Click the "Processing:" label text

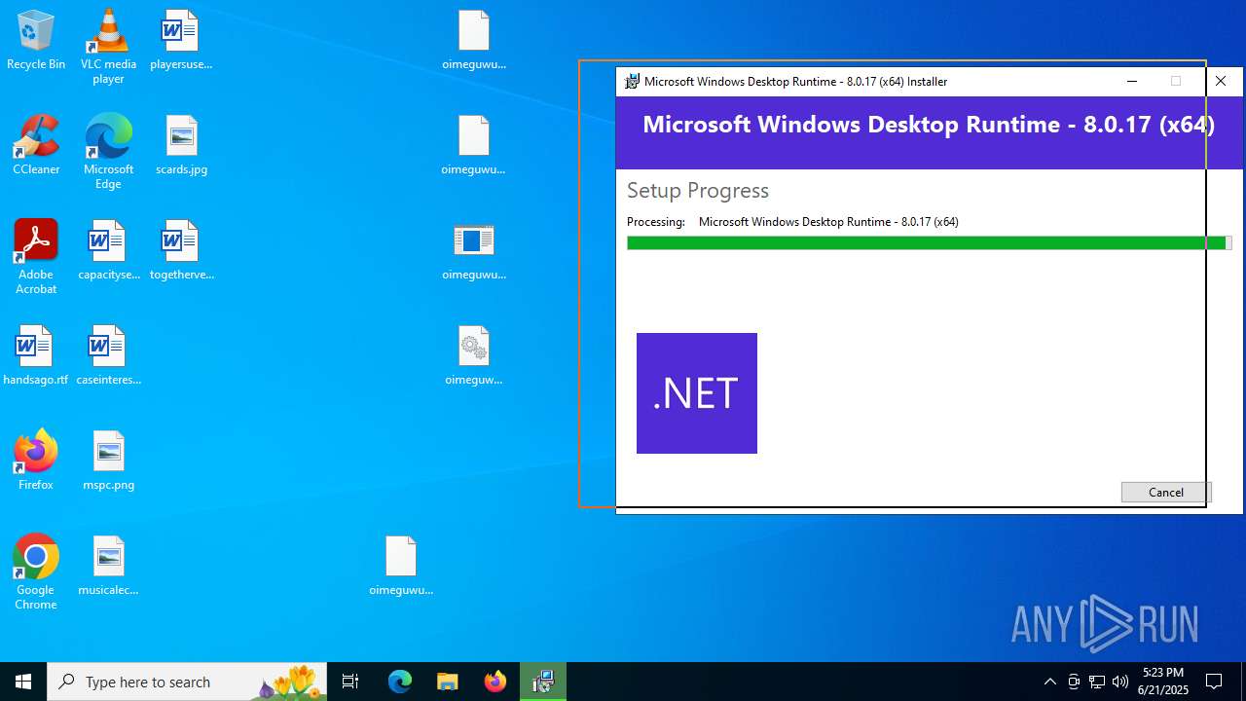pyautogui.click(x=656, y=222)
